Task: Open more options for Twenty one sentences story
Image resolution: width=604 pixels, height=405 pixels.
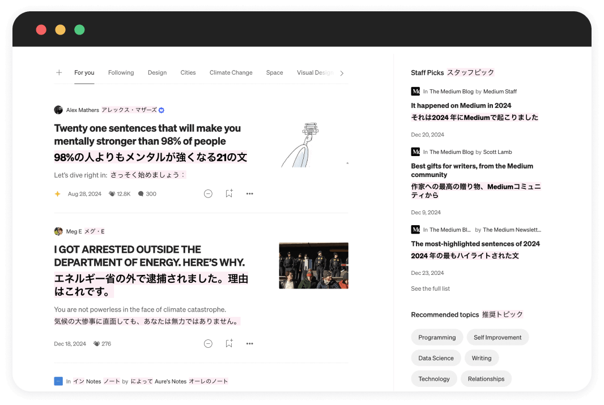Action: 250,193
